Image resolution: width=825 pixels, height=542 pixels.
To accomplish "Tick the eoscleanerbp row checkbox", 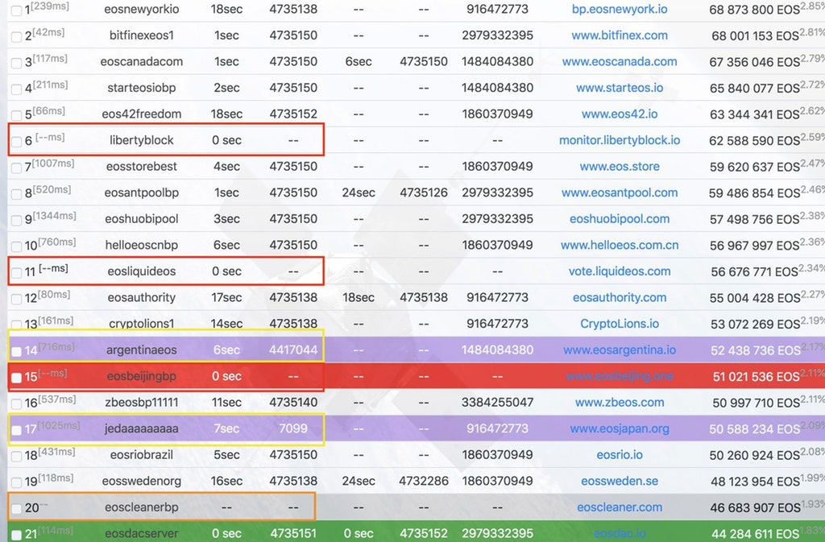I will click(x=16, y=508).
